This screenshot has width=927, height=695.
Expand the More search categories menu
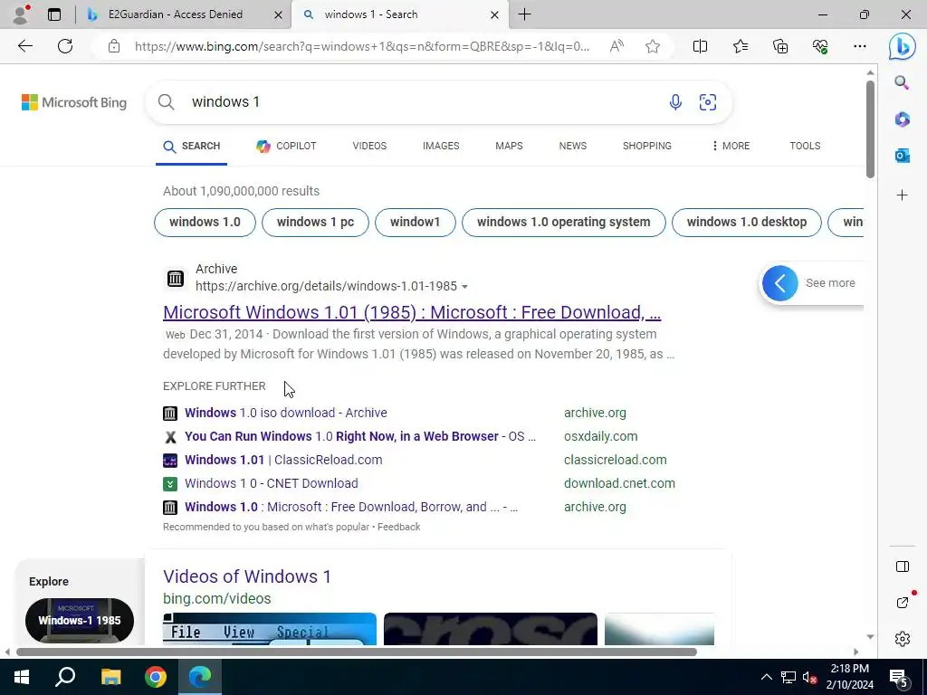[x=731, y=146]
